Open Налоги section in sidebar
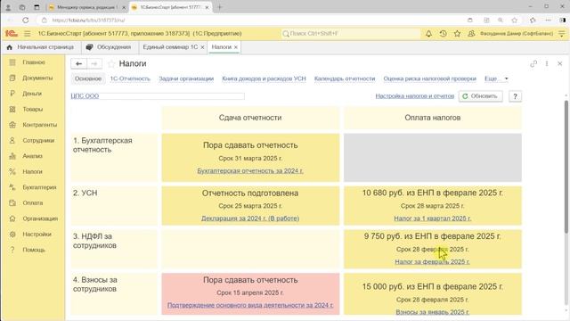 [32, 171]
